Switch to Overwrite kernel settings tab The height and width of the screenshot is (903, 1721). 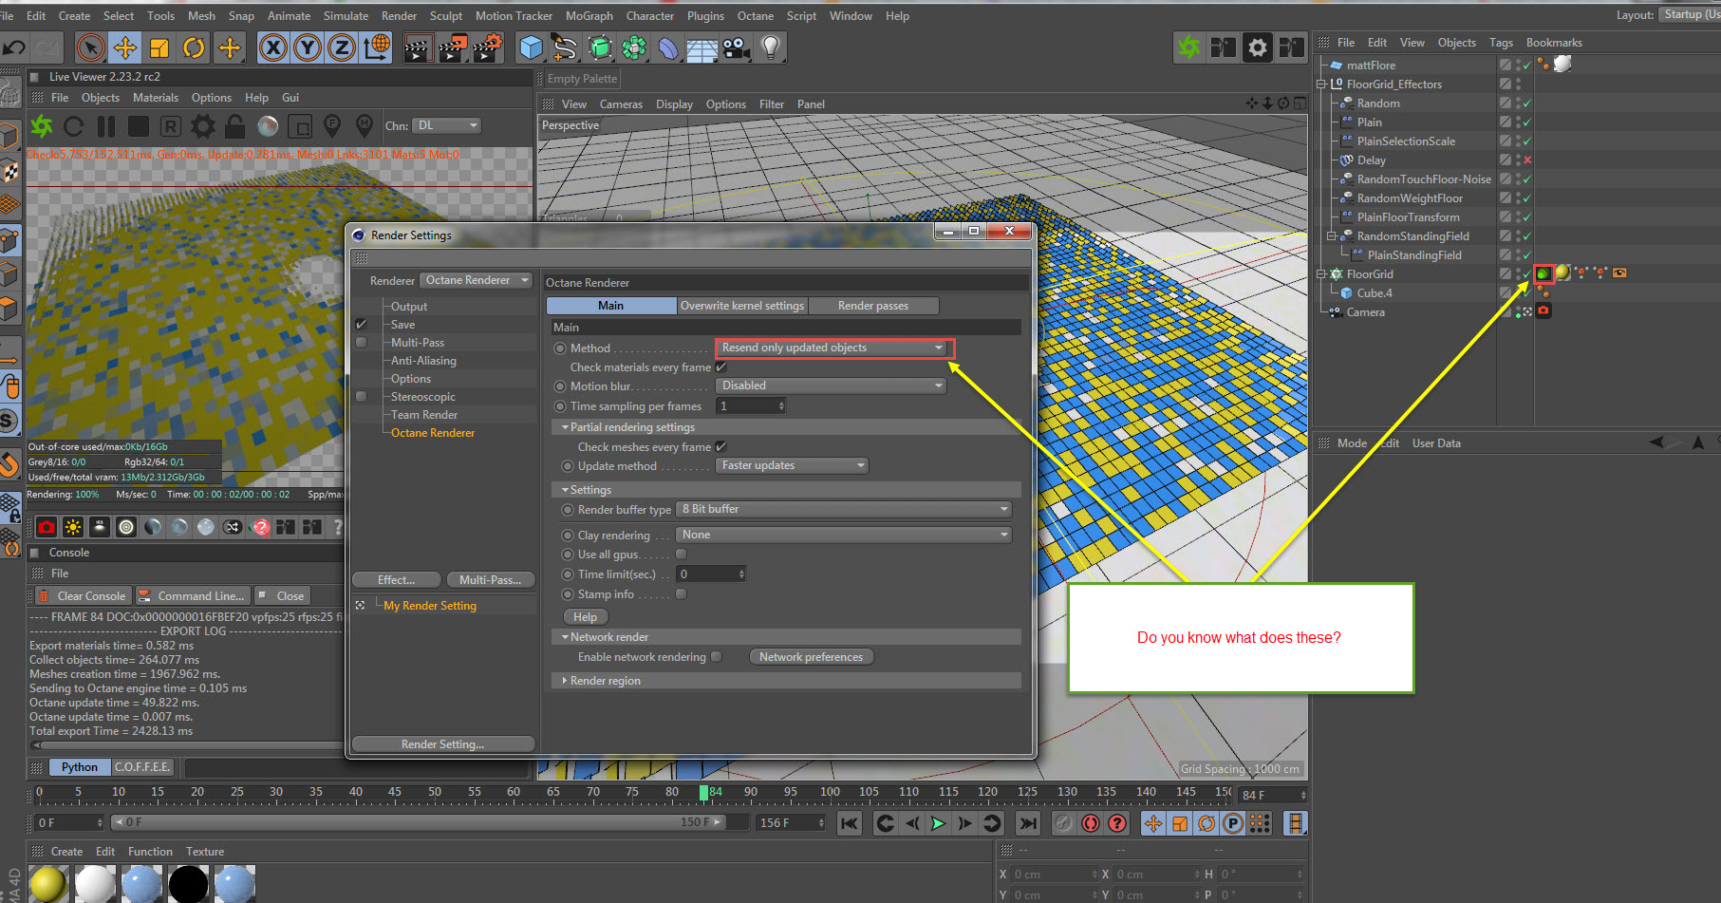pyautogui.click(x=741, y=306)
